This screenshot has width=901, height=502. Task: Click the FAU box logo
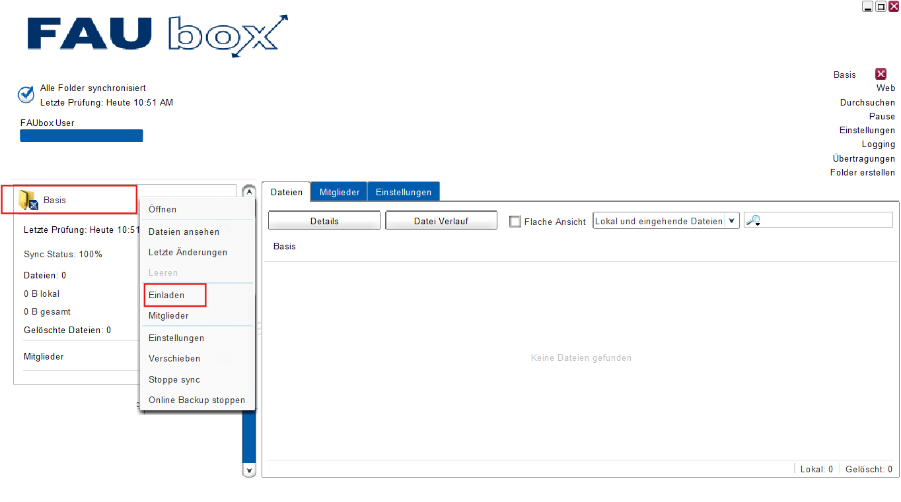coord(158,35)
